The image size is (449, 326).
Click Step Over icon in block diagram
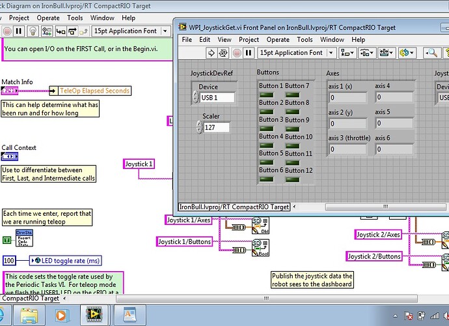[x=72, y=31]
